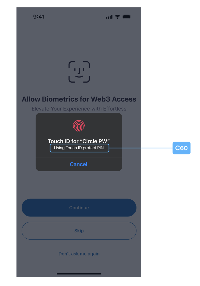Click the C60 annotation label

(x=181, y=148)
